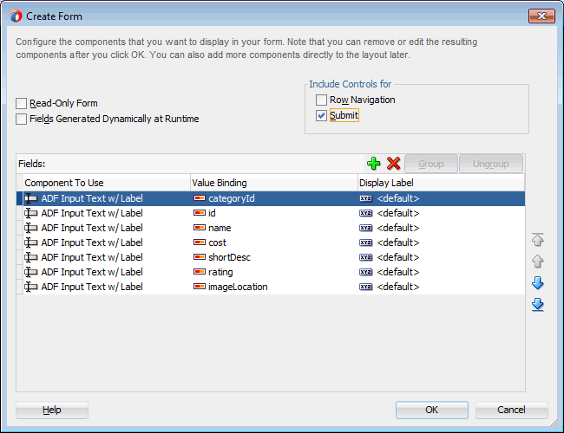Click the binding icon next to name
Viewport: 564px width, 433px height.
(200, 228)
